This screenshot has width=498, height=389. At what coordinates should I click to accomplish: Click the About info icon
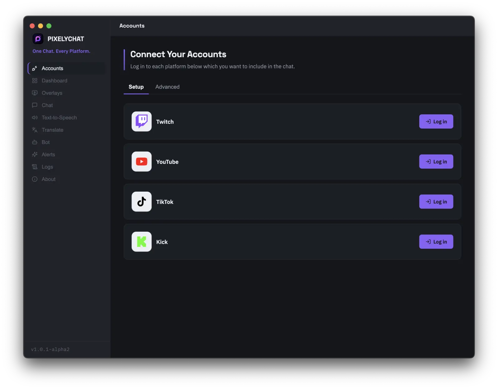click(35, 179)
